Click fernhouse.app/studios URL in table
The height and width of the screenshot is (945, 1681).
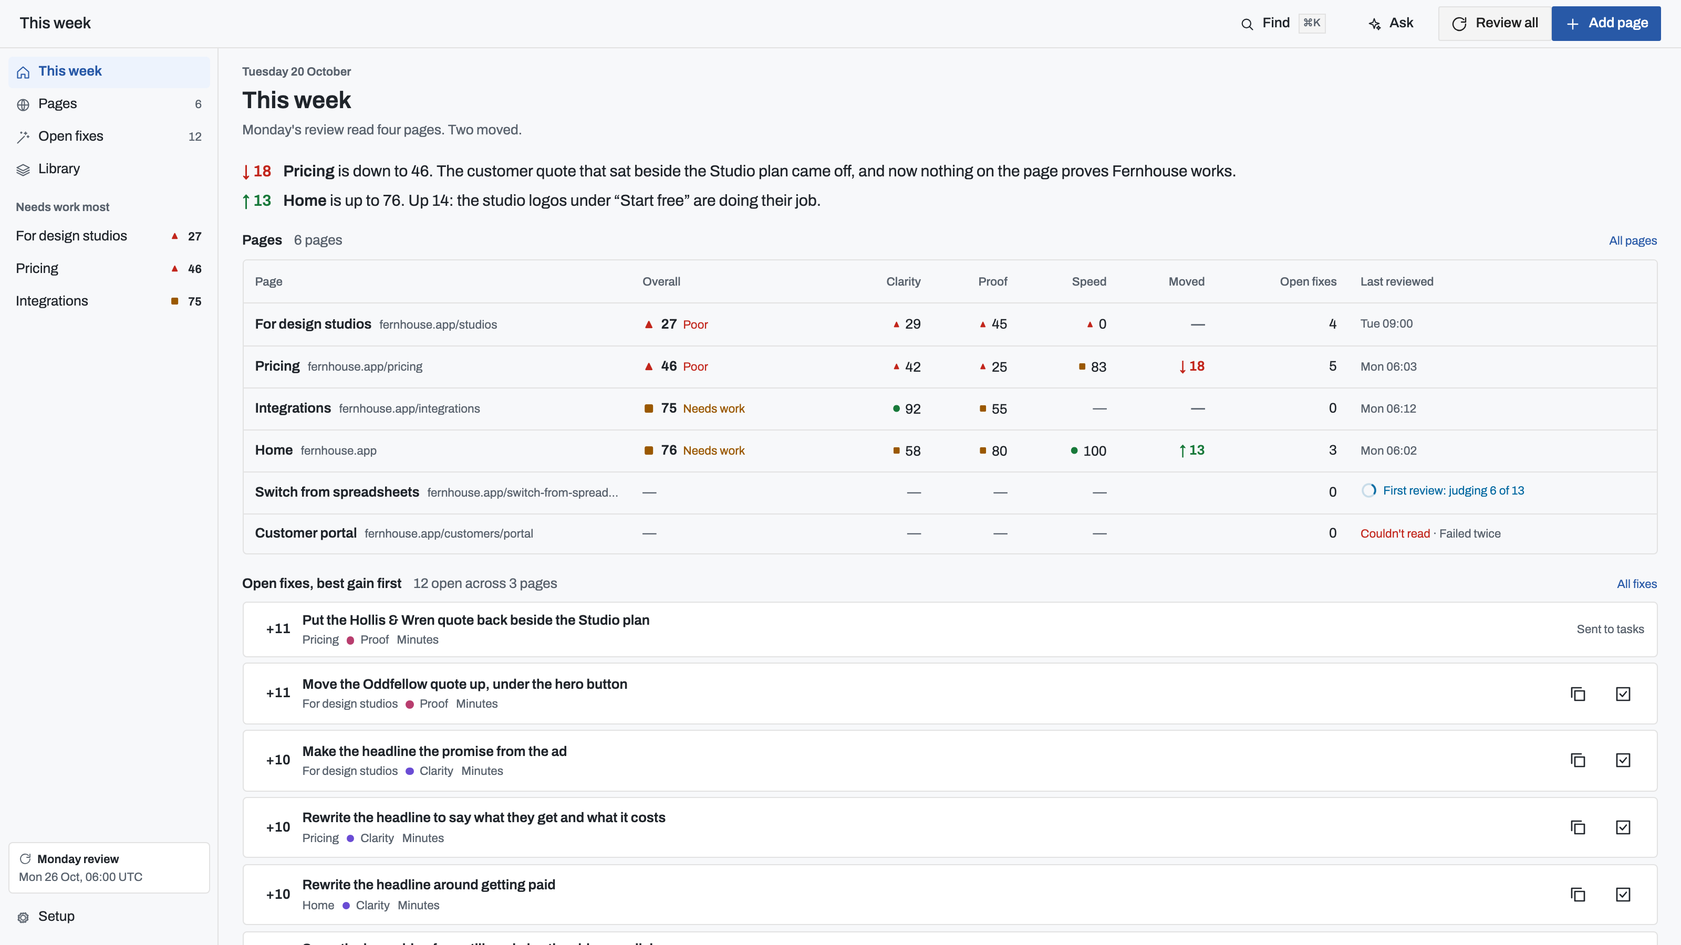tap(438, 325)
